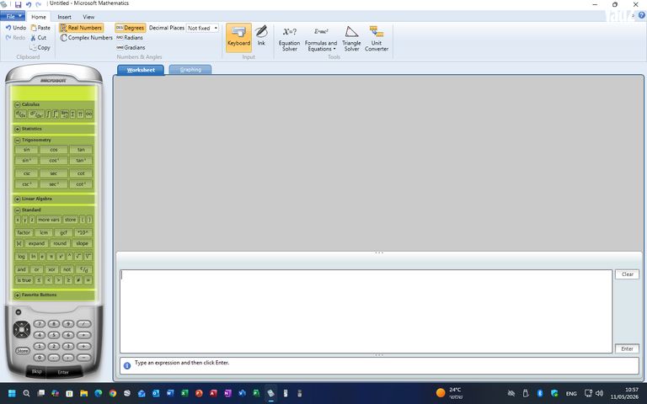The width and height of the screenshot is (647, 404).
Task: Open Formulas and Equations list
Action: click(x=321, y=39)
